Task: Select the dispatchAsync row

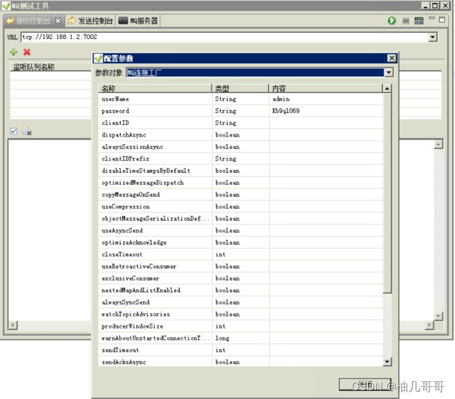Action: tap(240, 135)
